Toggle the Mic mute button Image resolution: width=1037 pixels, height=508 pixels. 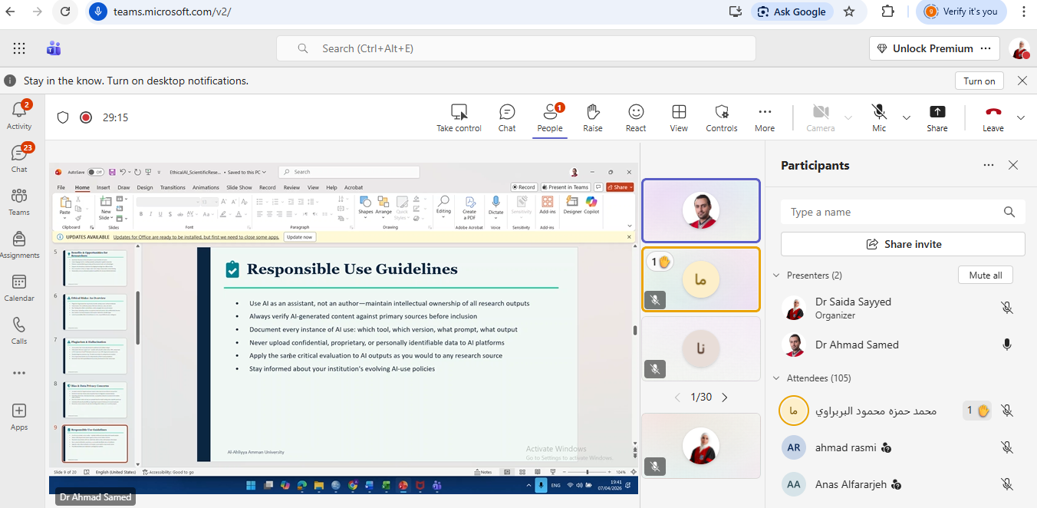click(x=879, y=117)
